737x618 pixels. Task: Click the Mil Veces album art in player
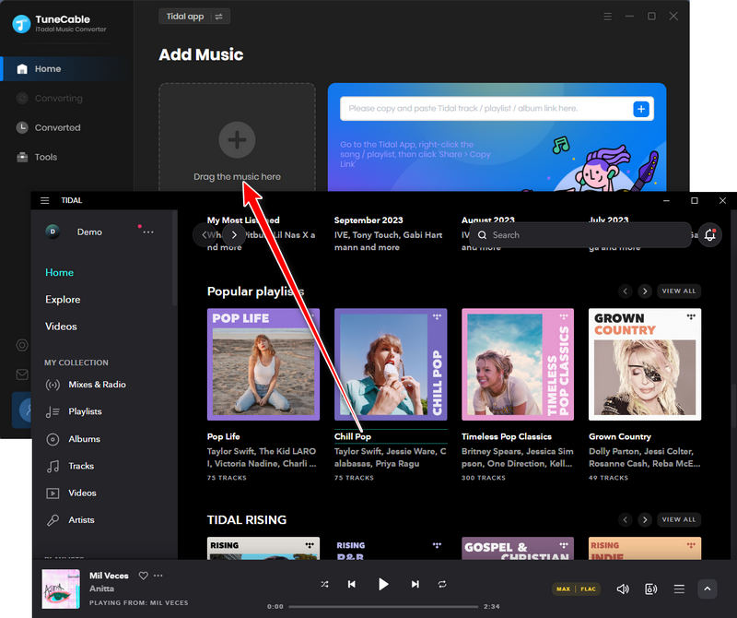click(x=61, y=588)
